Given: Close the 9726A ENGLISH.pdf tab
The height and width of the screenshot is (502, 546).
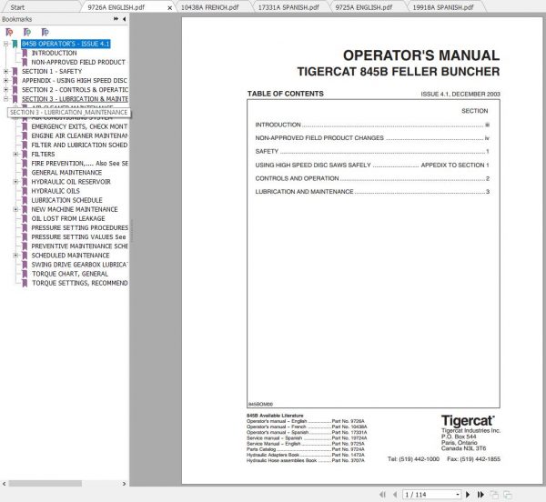Looking at the screenshot, I should coord(170,7).
